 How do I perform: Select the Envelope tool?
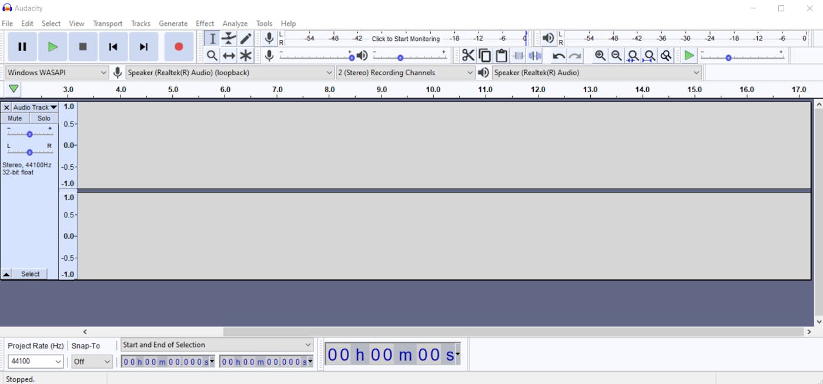[229, 38]
